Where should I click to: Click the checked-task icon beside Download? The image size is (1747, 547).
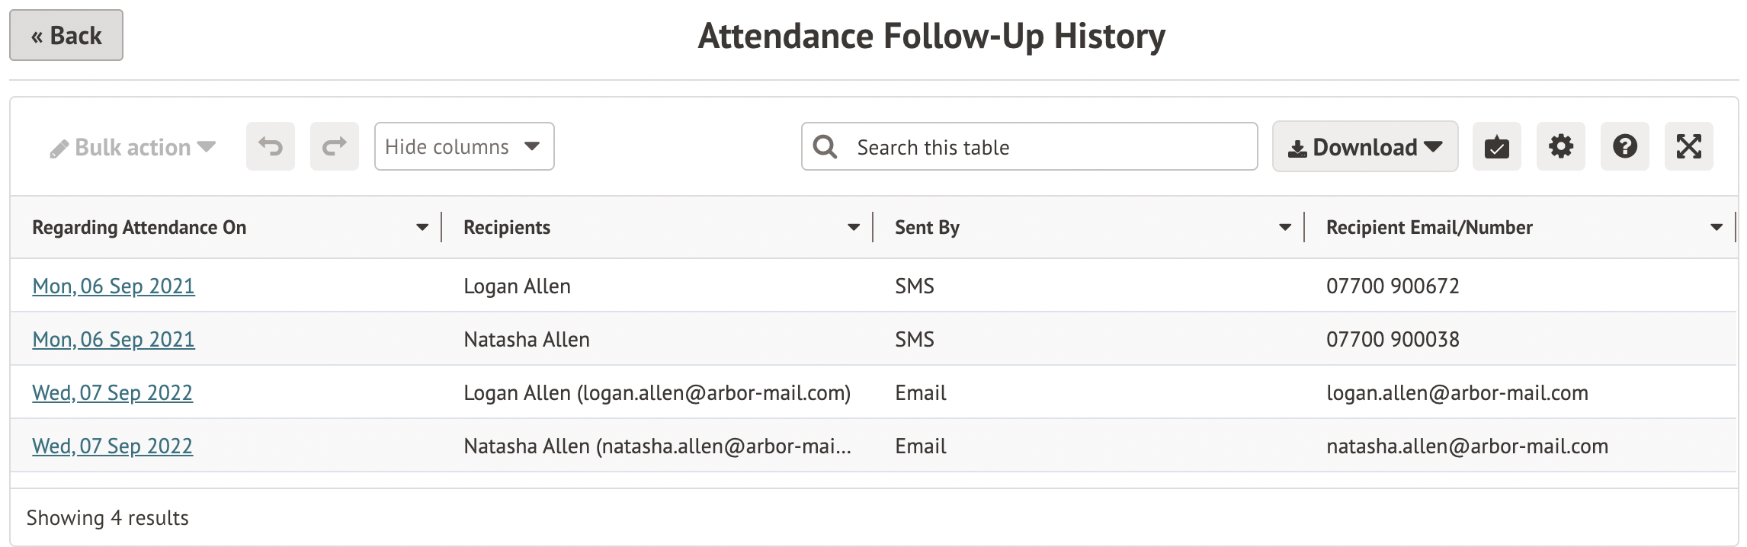(1496, 146)
